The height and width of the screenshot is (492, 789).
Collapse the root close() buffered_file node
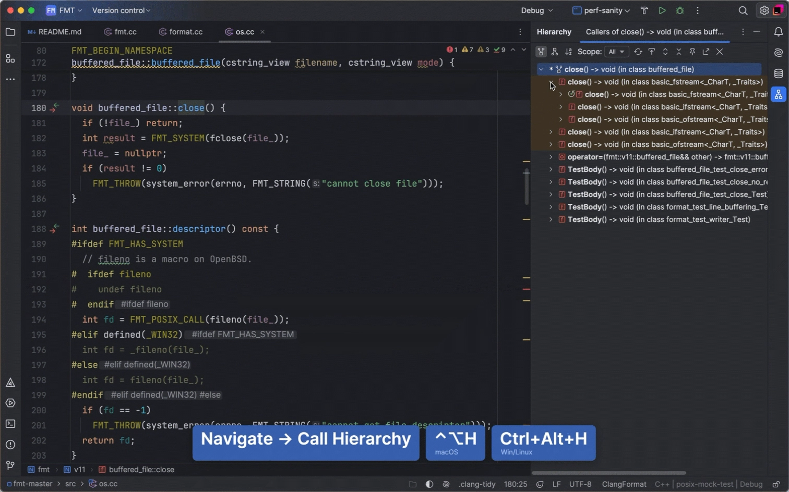(541, 69)
